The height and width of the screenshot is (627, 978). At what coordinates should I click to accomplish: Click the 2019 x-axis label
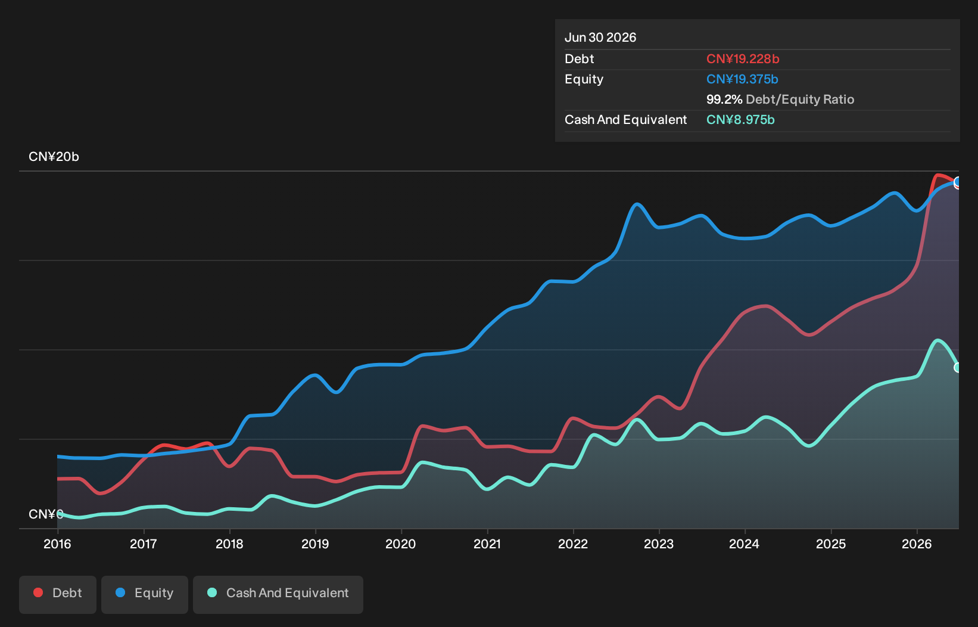(x=315, y=544)
